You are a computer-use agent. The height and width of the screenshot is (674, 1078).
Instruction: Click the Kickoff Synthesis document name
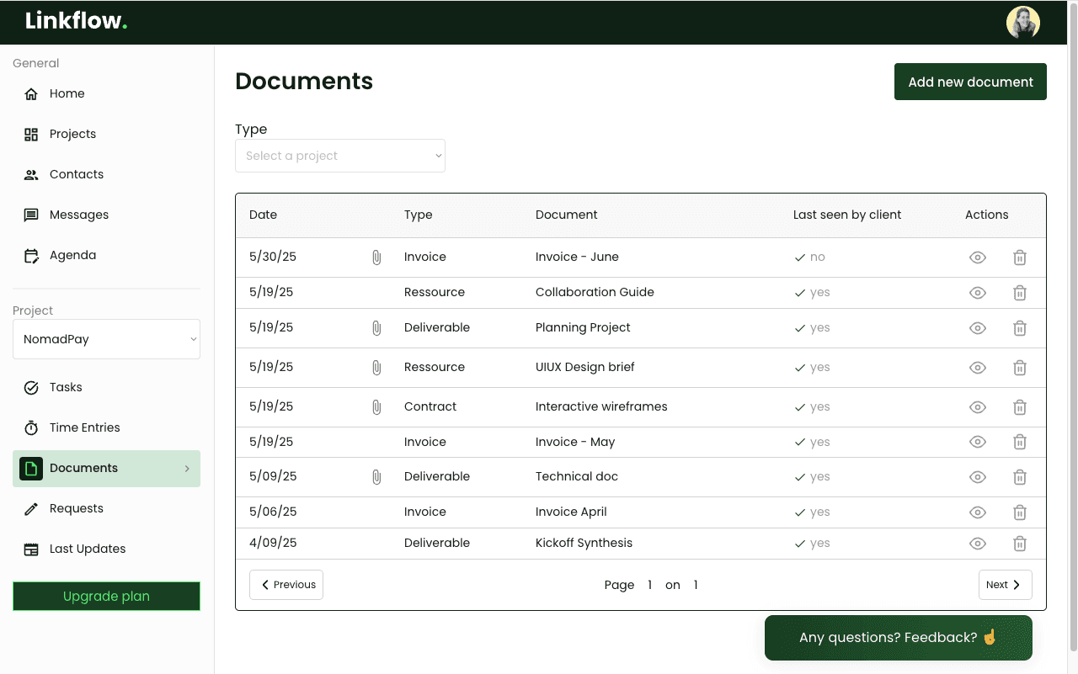coord(584,543)
